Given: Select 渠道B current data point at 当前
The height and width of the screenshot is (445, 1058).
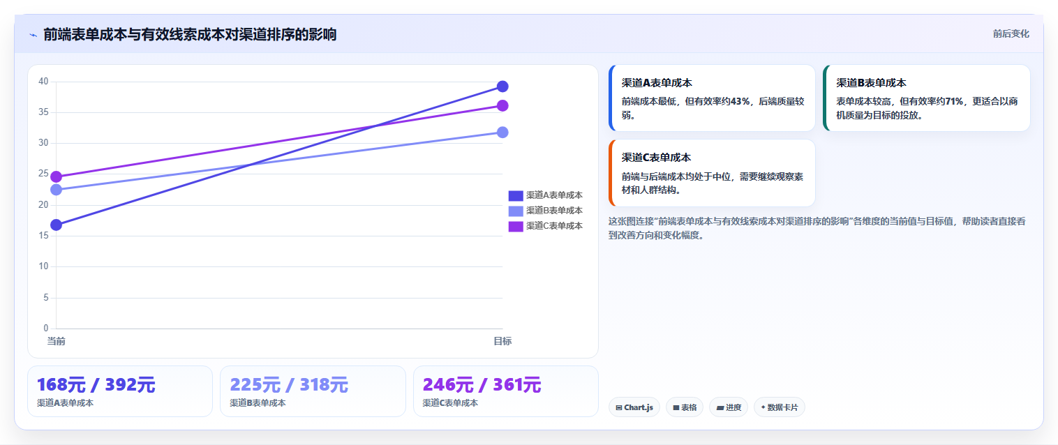Looking at the screenshot, I should tap(57, 190).
